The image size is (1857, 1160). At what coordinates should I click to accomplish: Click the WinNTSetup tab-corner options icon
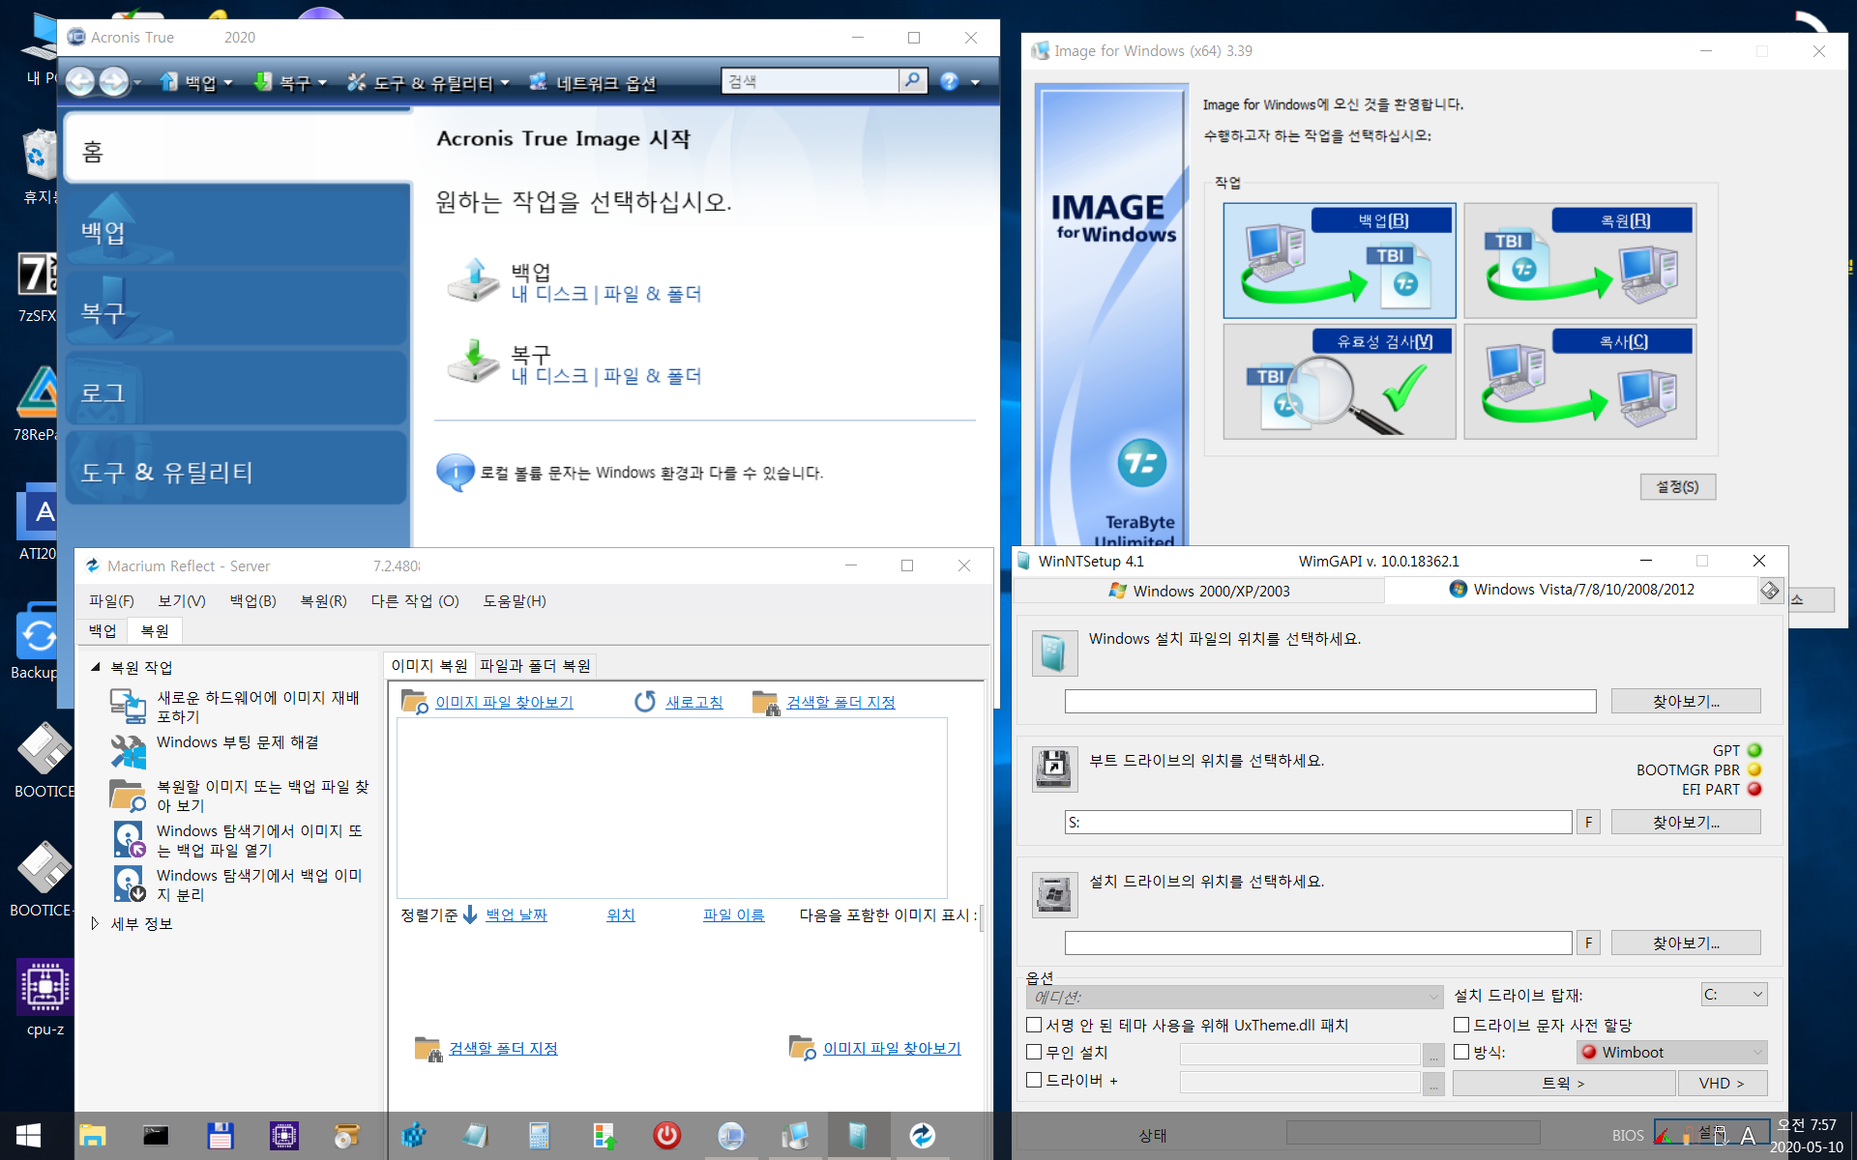click(x=1770, y=590)
